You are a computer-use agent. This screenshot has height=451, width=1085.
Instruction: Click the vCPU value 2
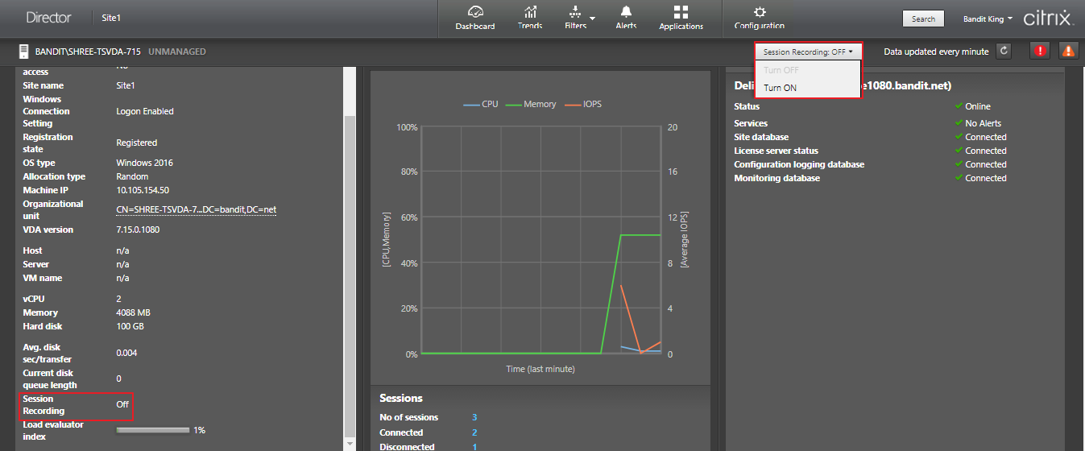click(x=118, y=299)
